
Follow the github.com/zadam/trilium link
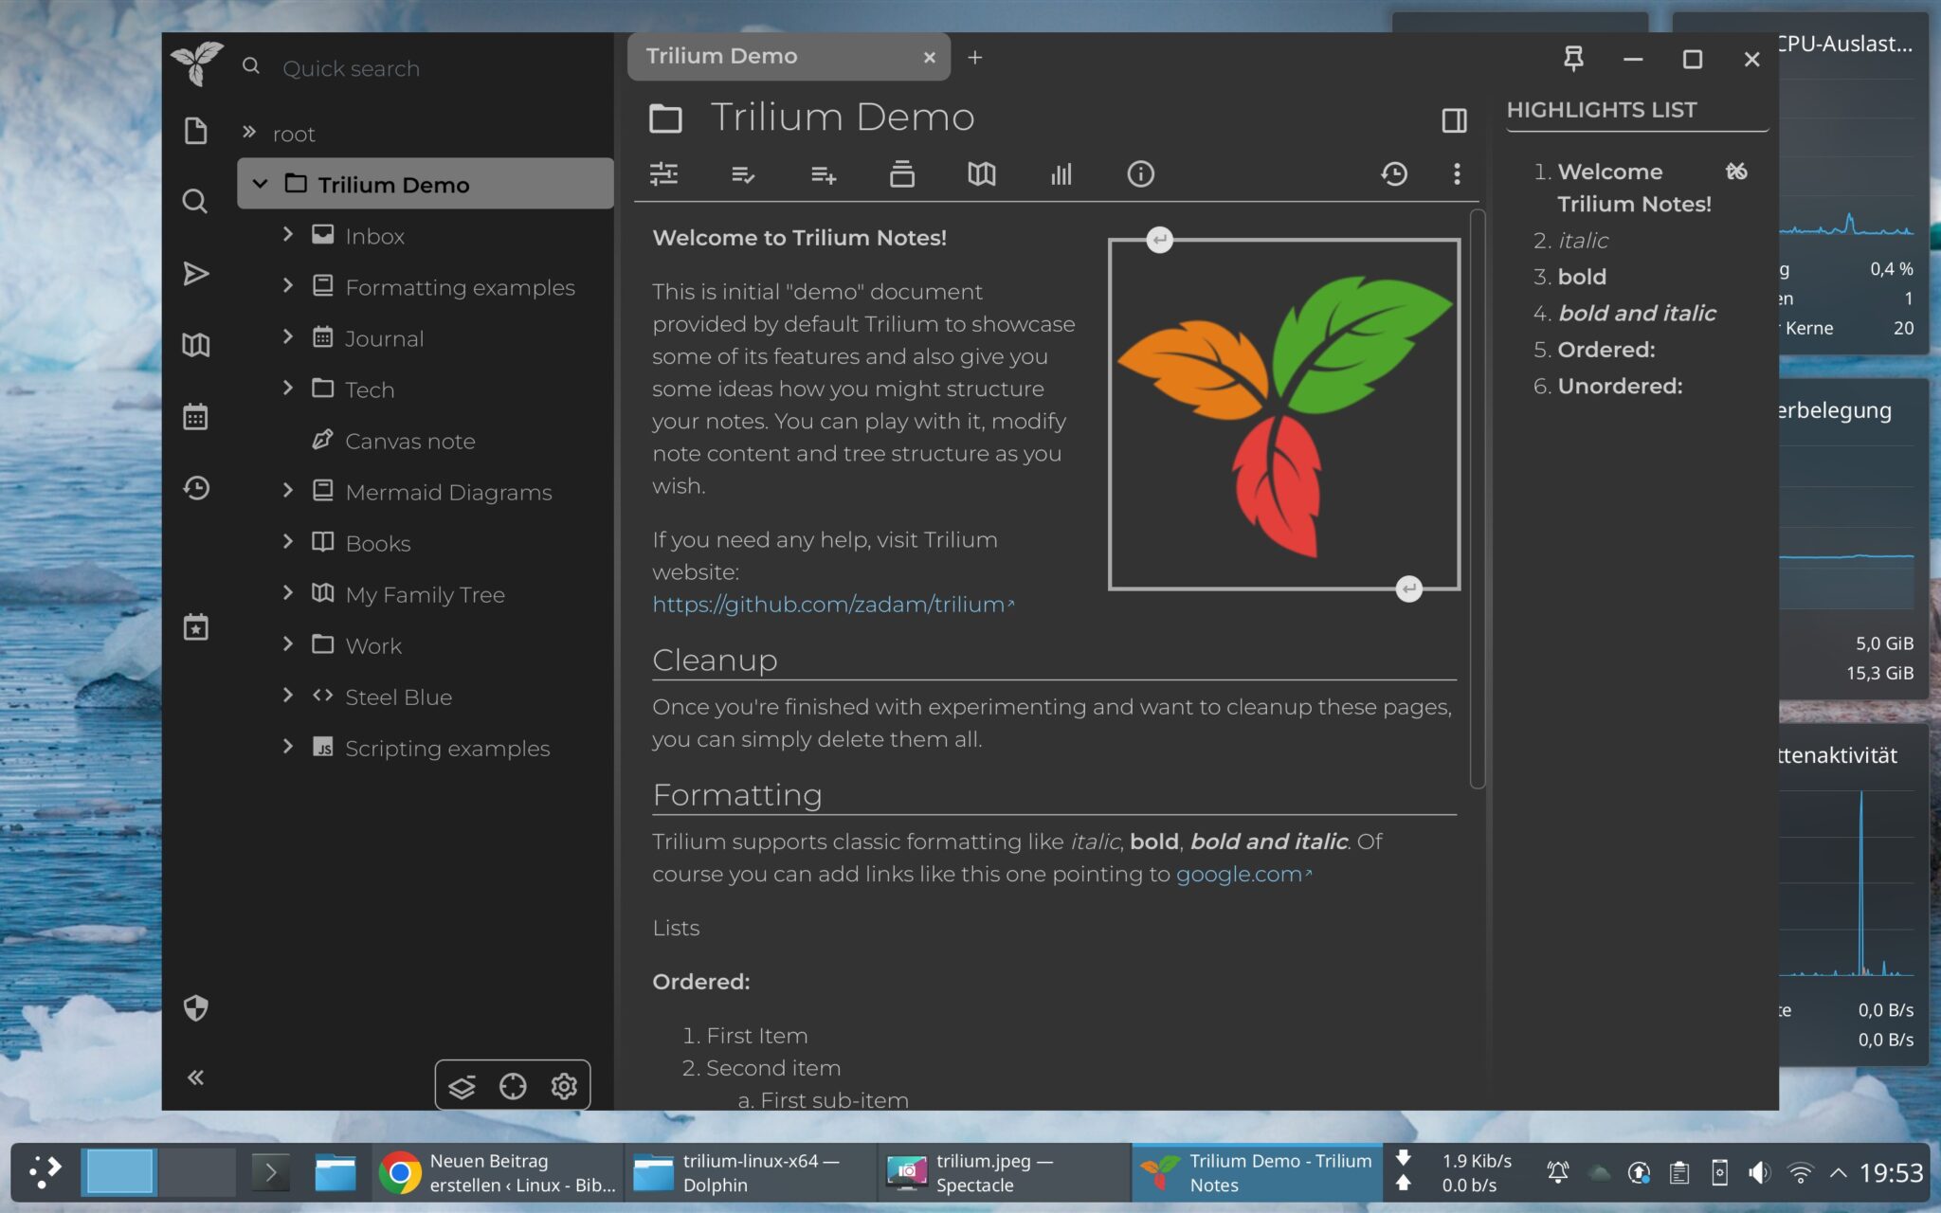pos(826,604)
